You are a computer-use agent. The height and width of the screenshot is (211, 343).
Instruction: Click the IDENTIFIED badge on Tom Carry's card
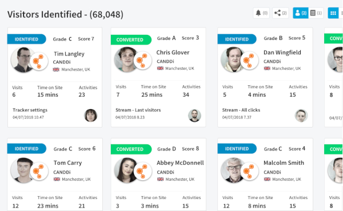pyautogui.click(x=26, y=149)
